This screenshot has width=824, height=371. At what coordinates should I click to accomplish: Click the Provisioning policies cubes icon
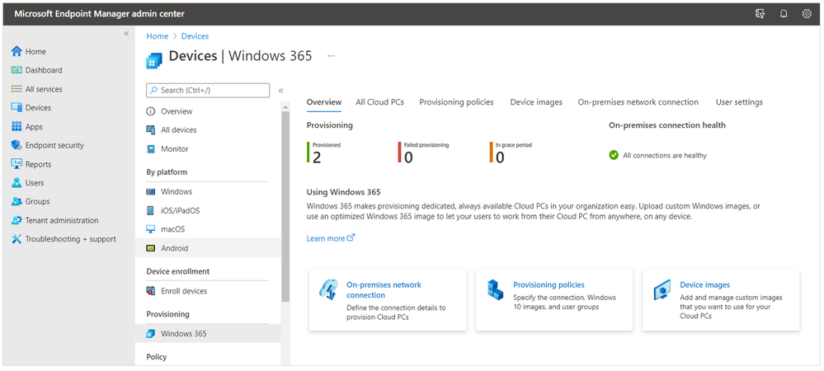pyautogui.click(x=495, y=289)
